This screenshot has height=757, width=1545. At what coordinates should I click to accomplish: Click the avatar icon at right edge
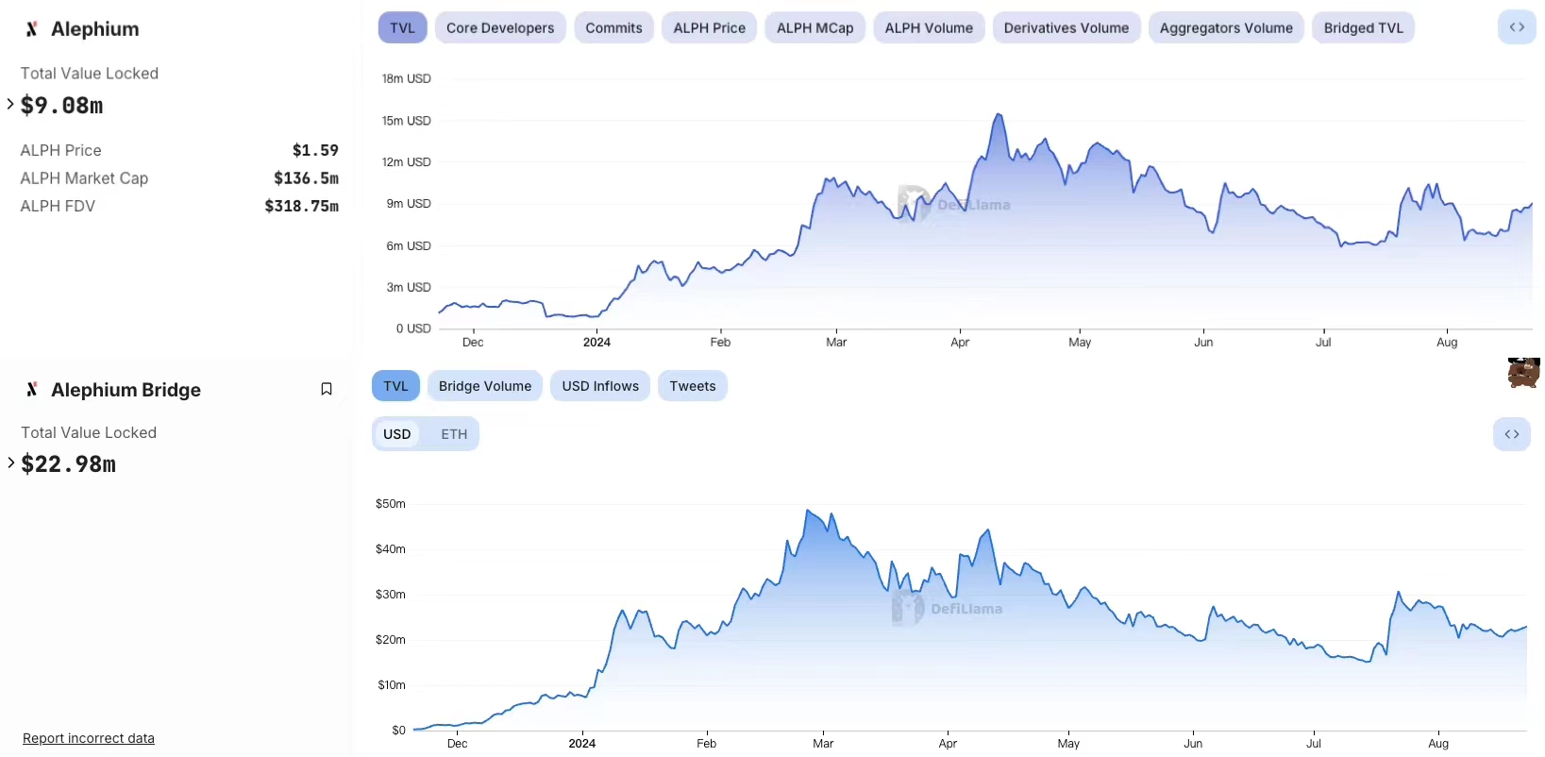click(1524, 373)
